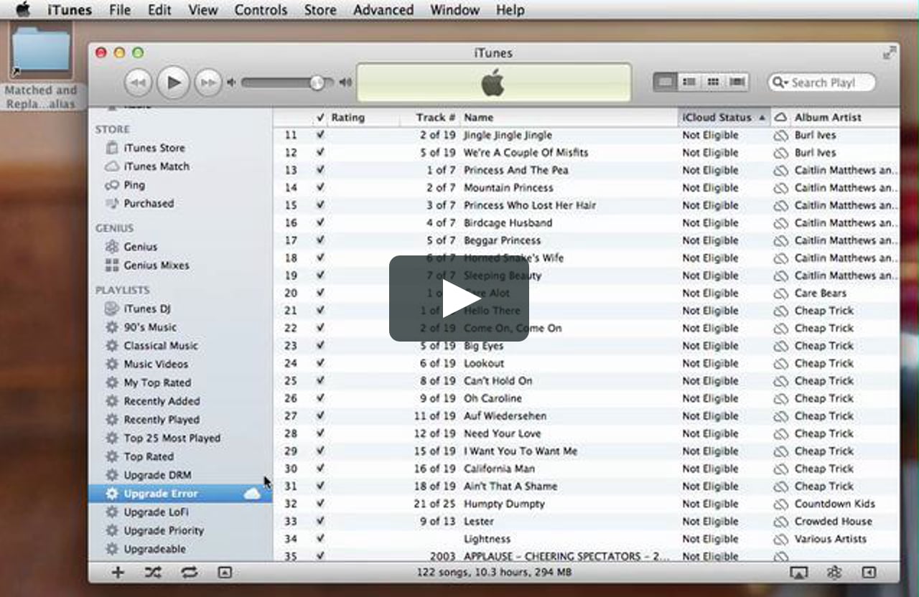Select the iTunes DJ playlist

146,309
